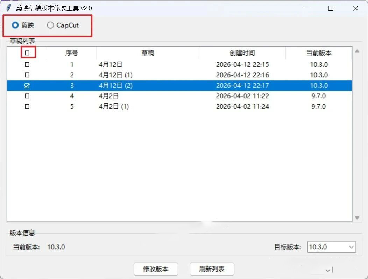Image resolution: width=368 pixels, height=279 pixels.
Task: Check the box for draft 4月12日 (1)
Action: click(27, 75)
